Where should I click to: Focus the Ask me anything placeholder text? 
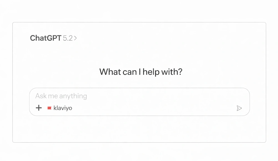coord(61,96)
